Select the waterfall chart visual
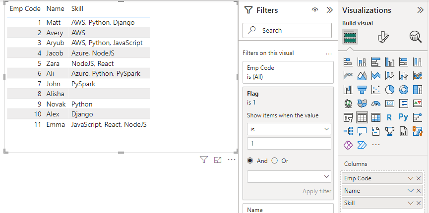This screenshot has width=429, height=213. tap(348, 89)
